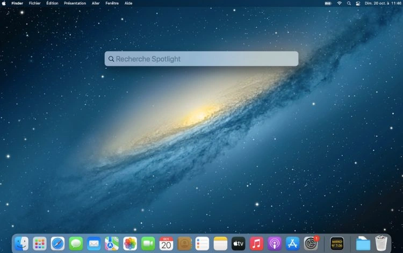The height and width of the screenshot is (253, 403).
Task: Click the magnifier icon inside Spotlight bar
Action: tap(111, 59)
